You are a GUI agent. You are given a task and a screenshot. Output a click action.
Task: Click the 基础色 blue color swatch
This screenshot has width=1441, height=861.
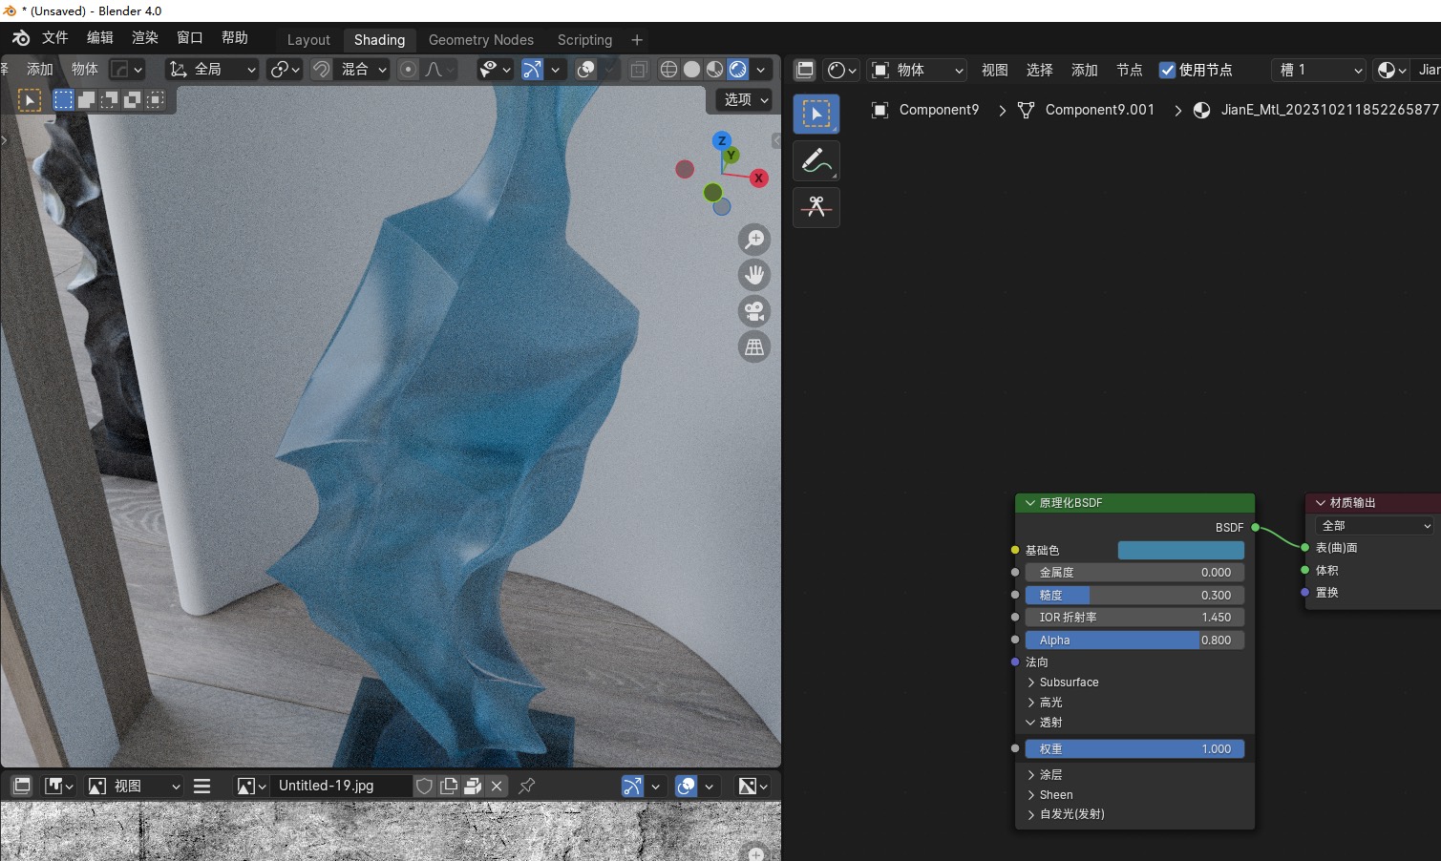[x=1180, y=550]
